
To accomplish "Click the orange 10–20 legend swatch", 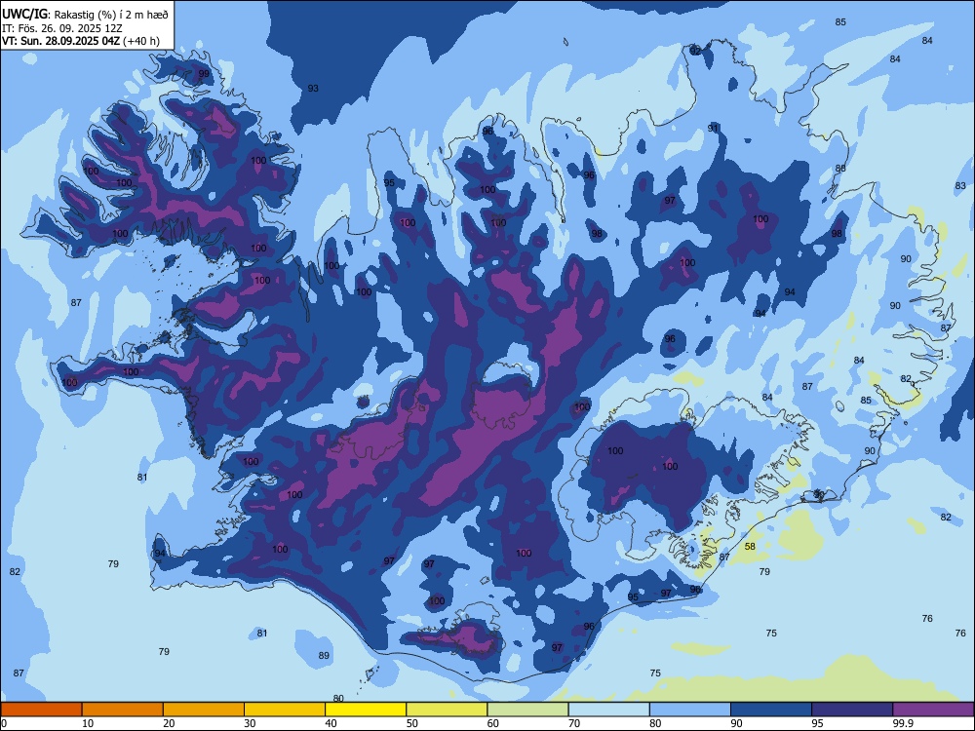I will [123, 710].
